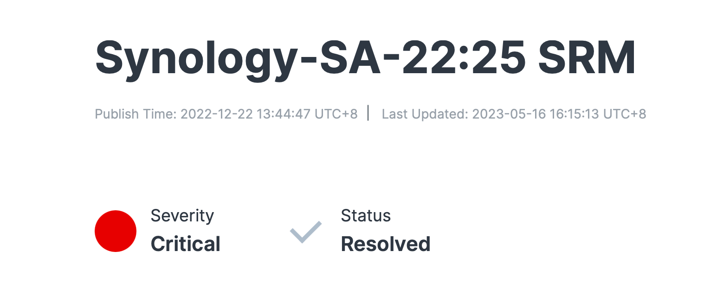Click the Resolved status checkmark icon
This screenshot has height=302, width=723.
click(306, 232)
